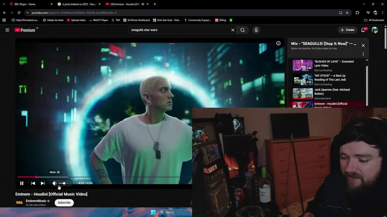
Task: Open the Kick Sub Goal bookmark
Action: [167, 20]
